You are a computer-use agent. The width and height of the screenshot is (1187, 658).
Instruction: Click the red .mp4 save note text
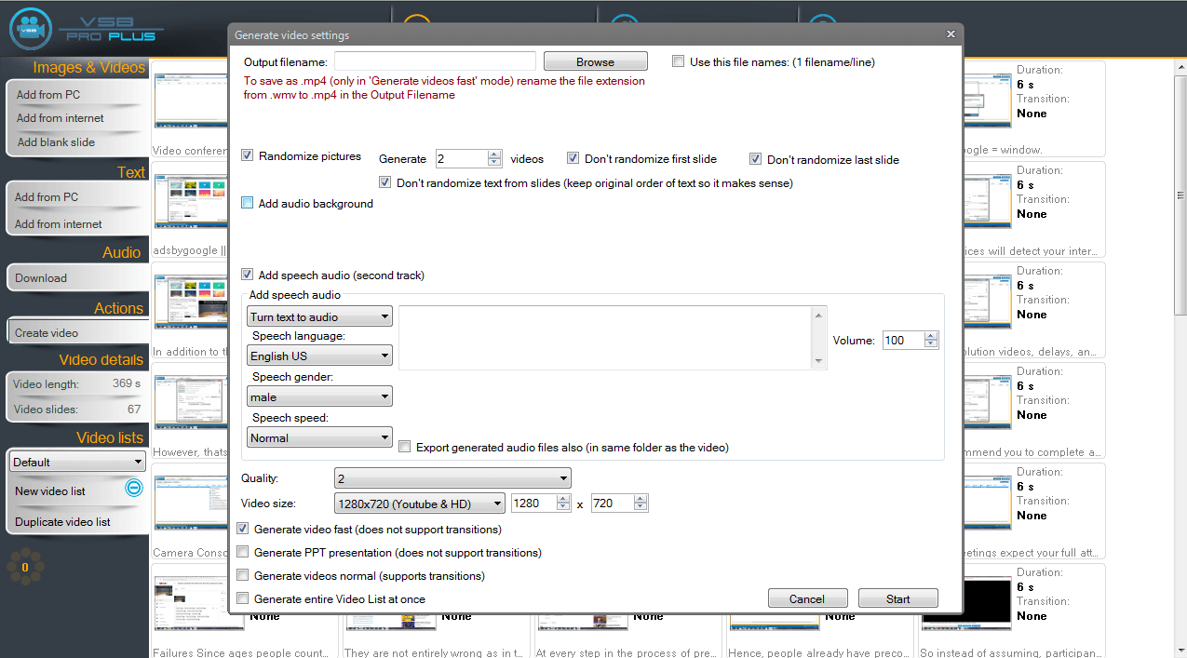click(444, 87)
